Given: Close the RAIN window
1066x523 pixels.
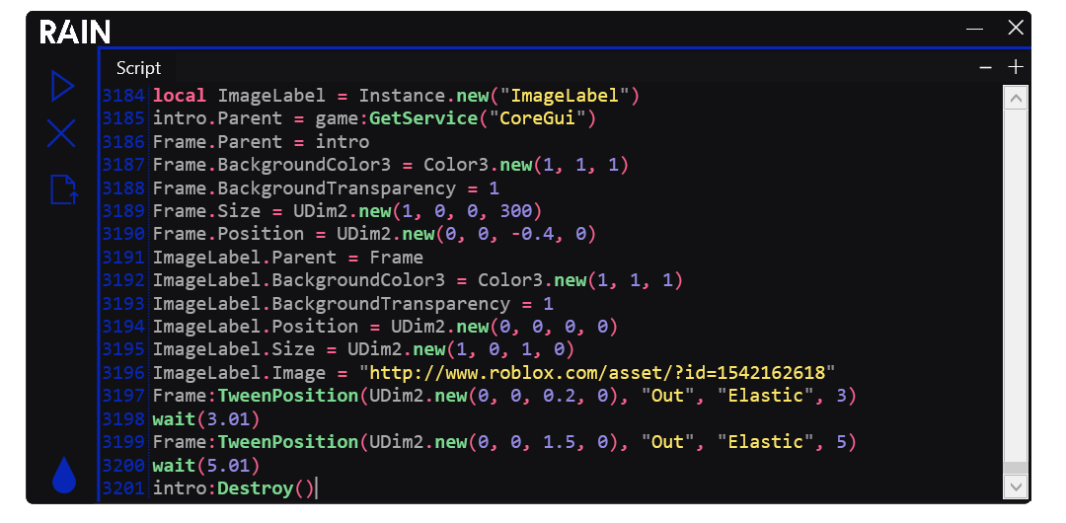Looking at the screenshot, I should coord(1015,29).
